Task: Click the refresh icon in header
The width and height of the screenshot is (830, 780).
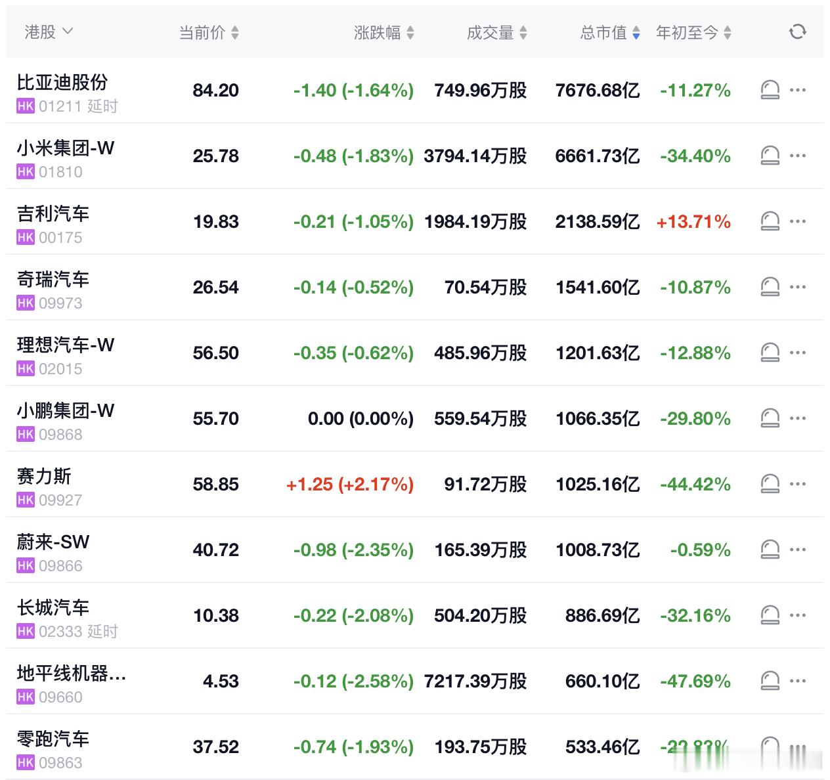Action: point(797,32)
